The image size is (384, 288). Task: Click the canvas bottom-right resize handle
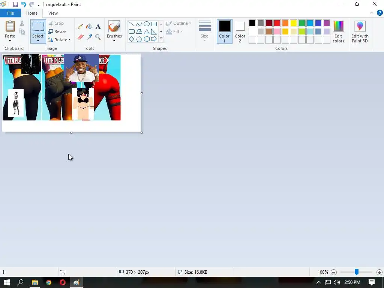[141, 132]
